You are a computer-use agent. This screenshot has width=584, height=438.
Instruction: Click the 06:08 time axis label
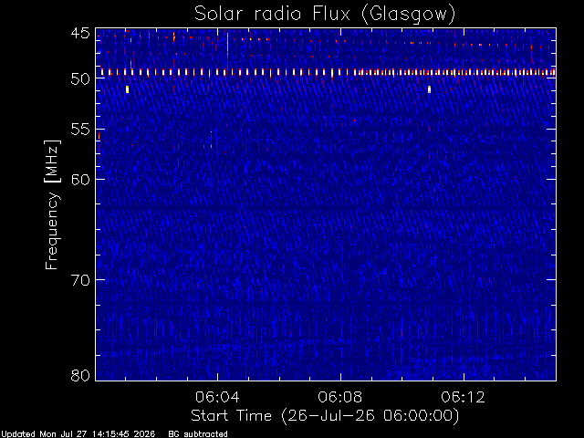pyautogui.click(x=340, y=397)
